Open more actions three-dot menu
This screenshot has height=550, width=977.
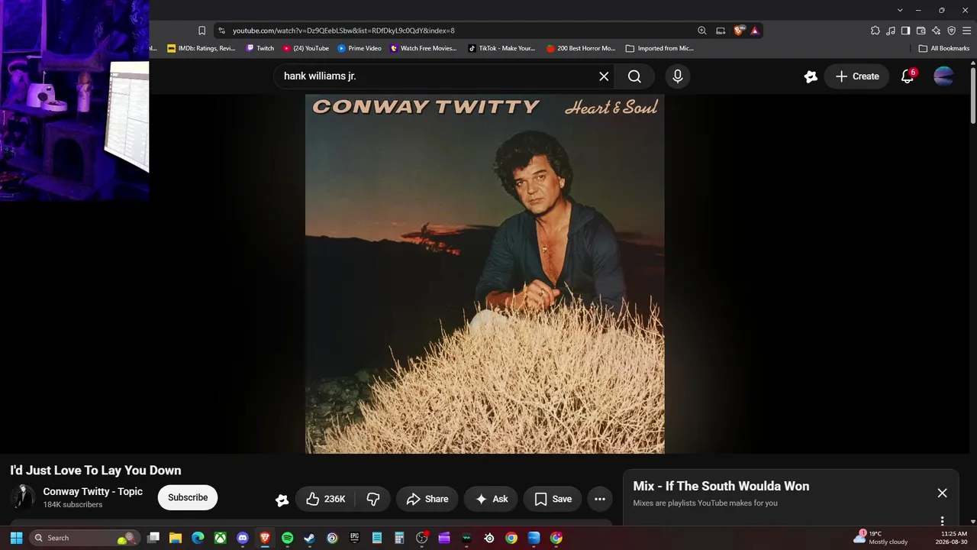pos(600,499)
